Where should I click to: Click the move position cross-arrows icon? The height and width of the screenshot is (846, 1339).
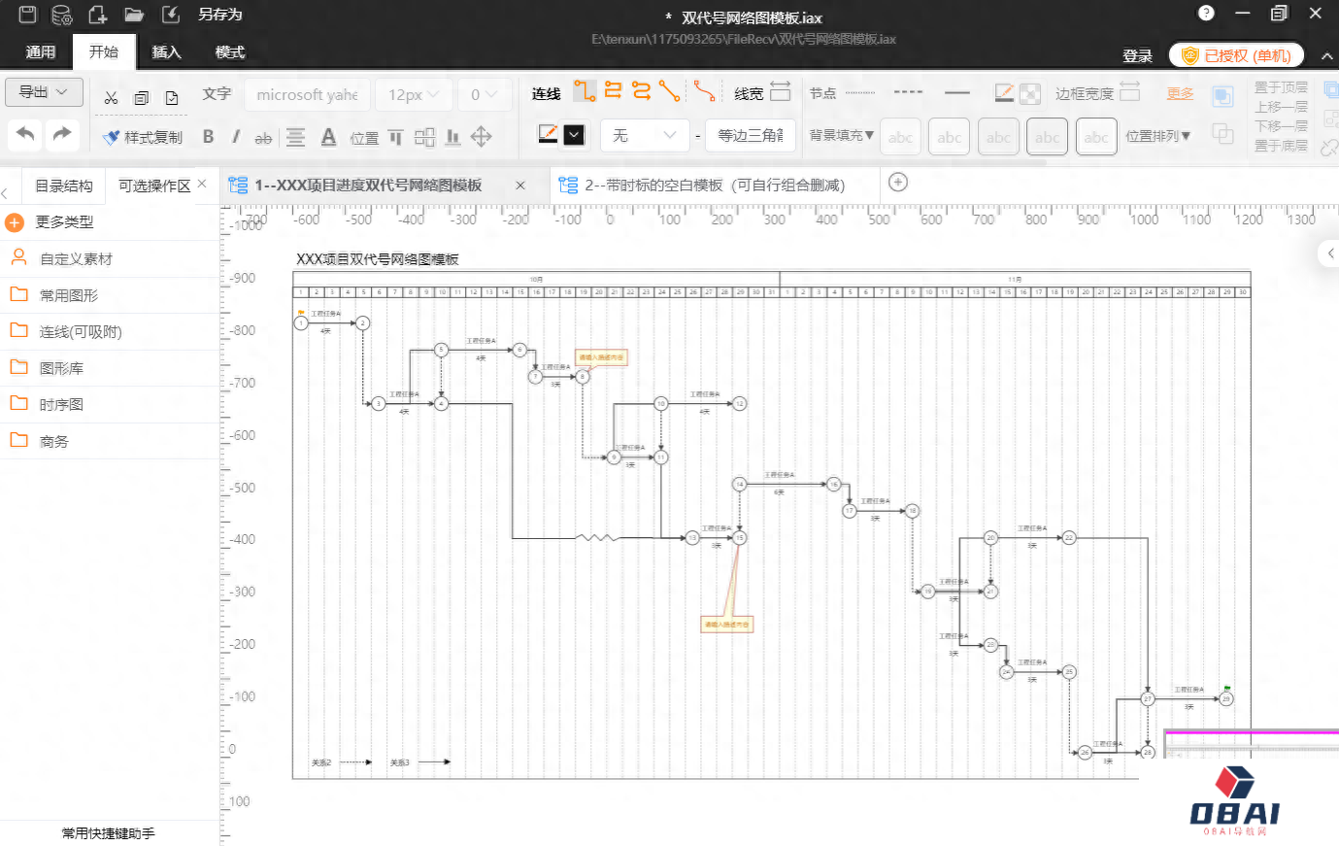pyautogui.click(x=481, y=137)
